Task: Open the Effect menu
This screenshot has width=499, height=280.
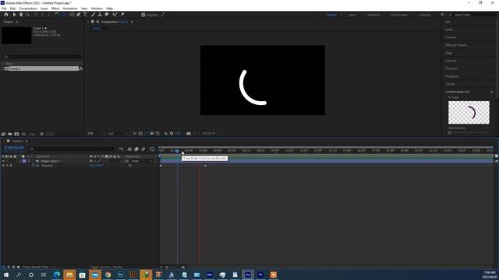Action: click(x=55, y=9)
